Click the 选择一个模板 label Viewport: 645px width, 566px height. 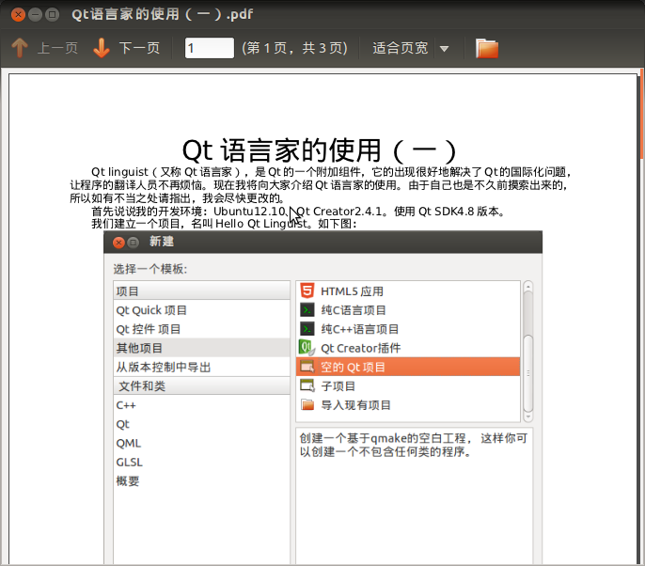[150, 269]
